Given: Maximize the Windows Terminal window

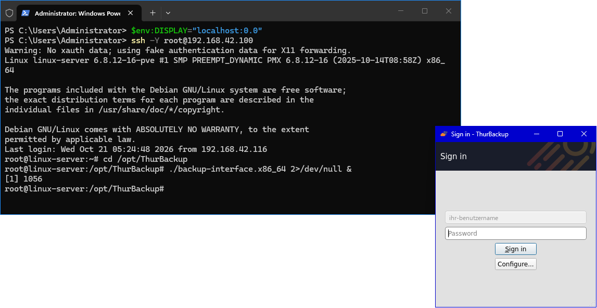Looking at the screenshot, I should pos(425,11).
